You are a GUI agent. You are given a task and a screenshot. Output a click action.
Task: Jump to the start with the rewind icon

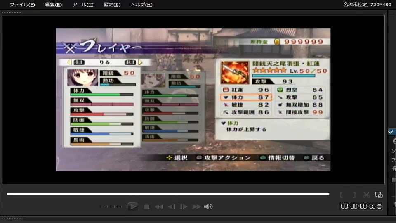(x=159, y=207)
